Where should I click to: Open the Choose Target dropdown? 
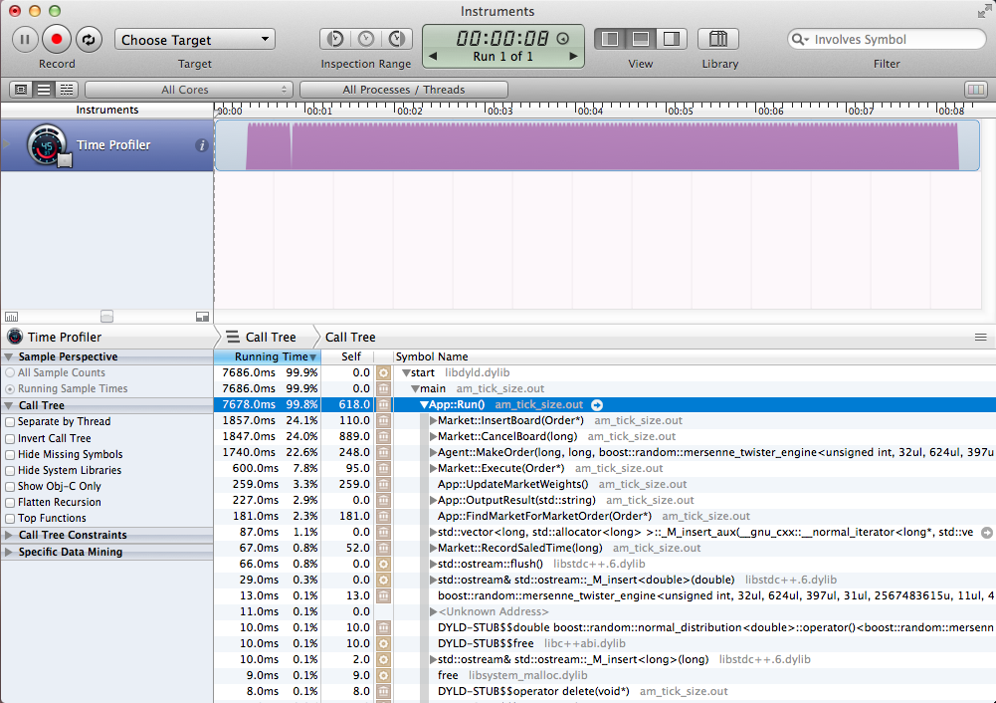194,39
